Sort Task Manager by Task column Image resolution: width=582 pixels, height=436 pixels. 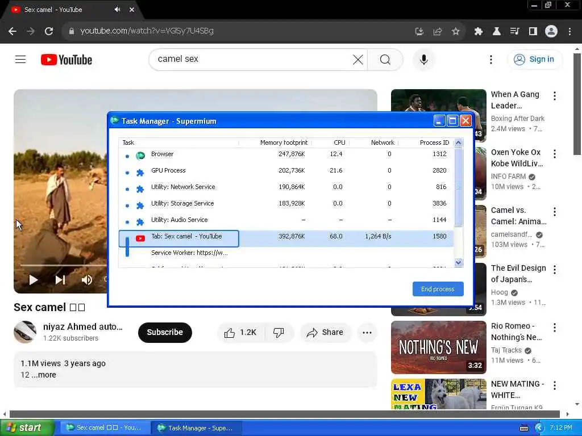pyautogui.click(x=178, y=142)
